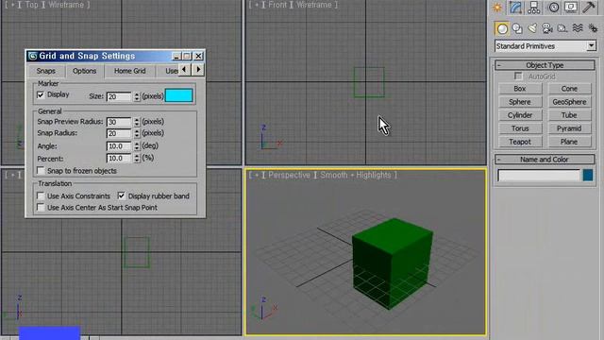Select the Shapes category icon
The width and height of the screenshot is (604, 340).
pyautogui.click(x=517, y=28)
